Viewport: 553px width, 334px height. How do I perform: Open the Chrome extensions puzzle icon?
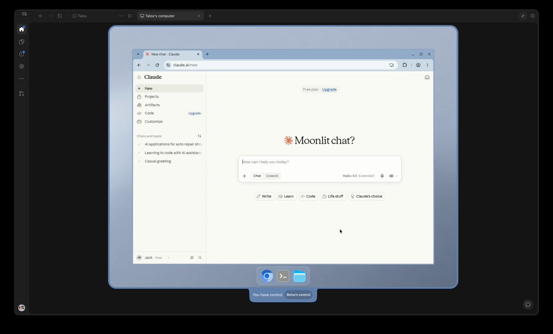(405, 65)
